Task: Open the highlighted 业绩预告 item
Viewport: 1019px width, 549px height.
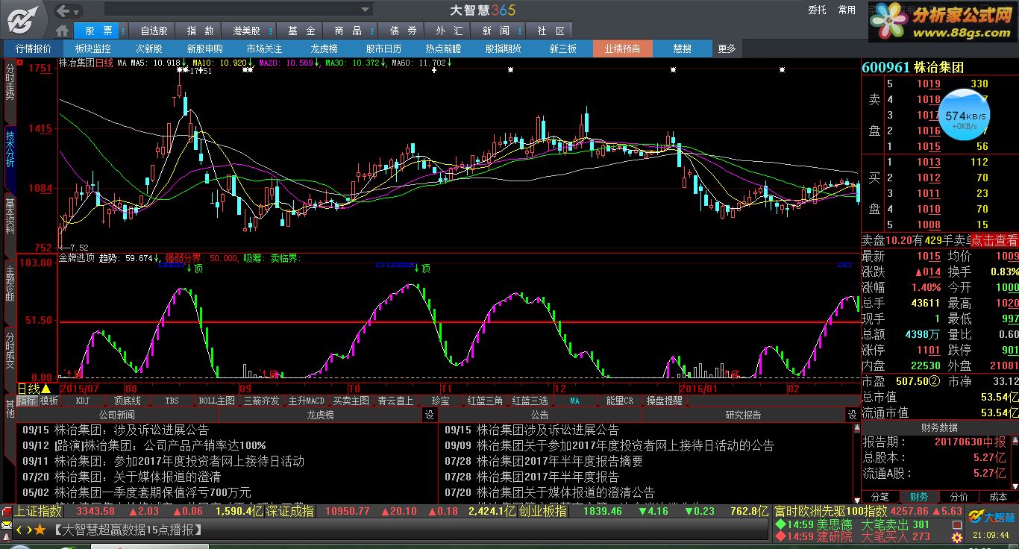Action: pyautogui.click(x=622, y=48)
